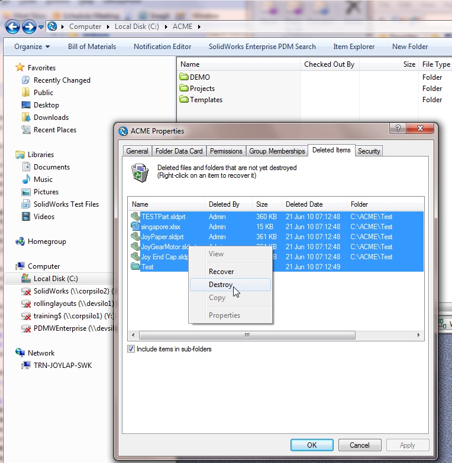Select Favorites star icon
452x463 pixels.
pos(20,67)
